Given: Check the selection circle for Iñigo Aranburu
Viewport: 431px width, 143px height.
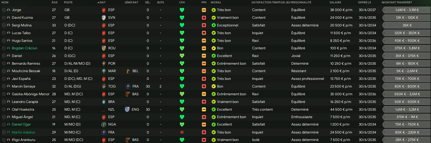Looking at the screenshot, I should coord(4,140).
